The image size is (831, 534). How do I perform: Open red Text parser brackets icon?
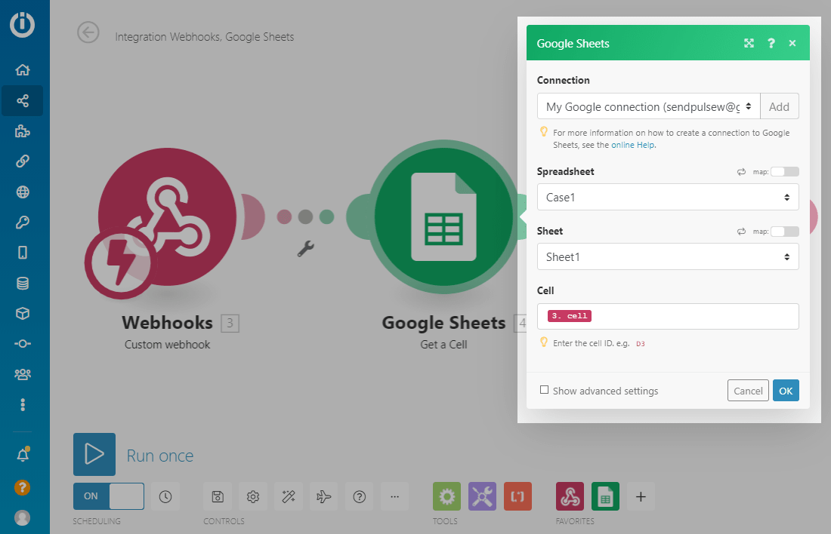click(517, 496)
